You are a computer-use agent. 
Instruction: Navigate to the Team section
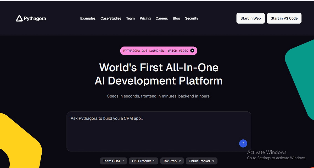130,18
